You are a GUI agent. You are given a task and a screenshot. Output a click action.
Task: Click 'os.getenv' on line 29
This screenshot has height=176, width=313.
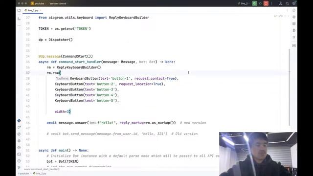pos(64,29)
